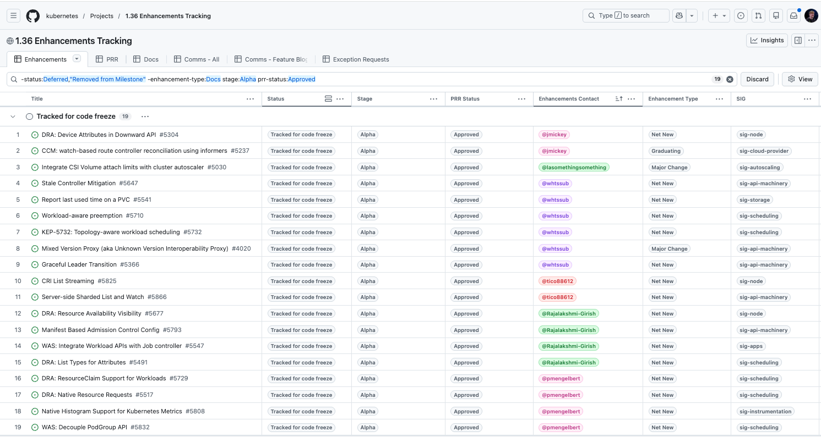Click @Rajalakshmi-Girish in Manifest Based Admission row
The width and height of the screenshot is (821, 437).
(568, 330)
